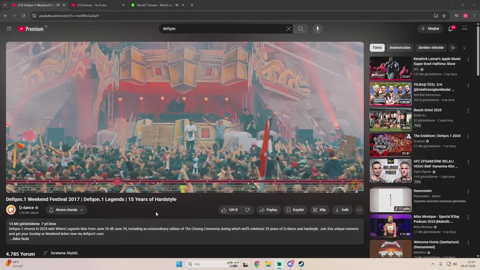Select the Seriden videolar filter chip
480x270 pixels.
(x=431, y=48)
